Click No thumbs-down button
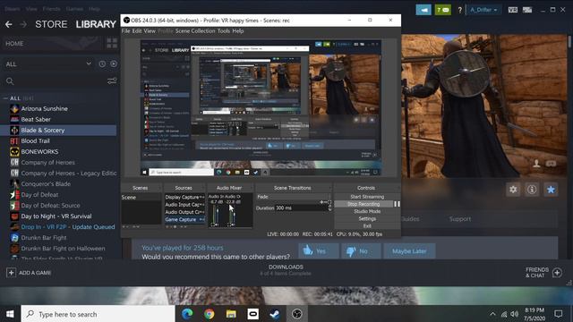Image resolution: width=573 pixels, height=322 pixels. click(x=361, y=251)
